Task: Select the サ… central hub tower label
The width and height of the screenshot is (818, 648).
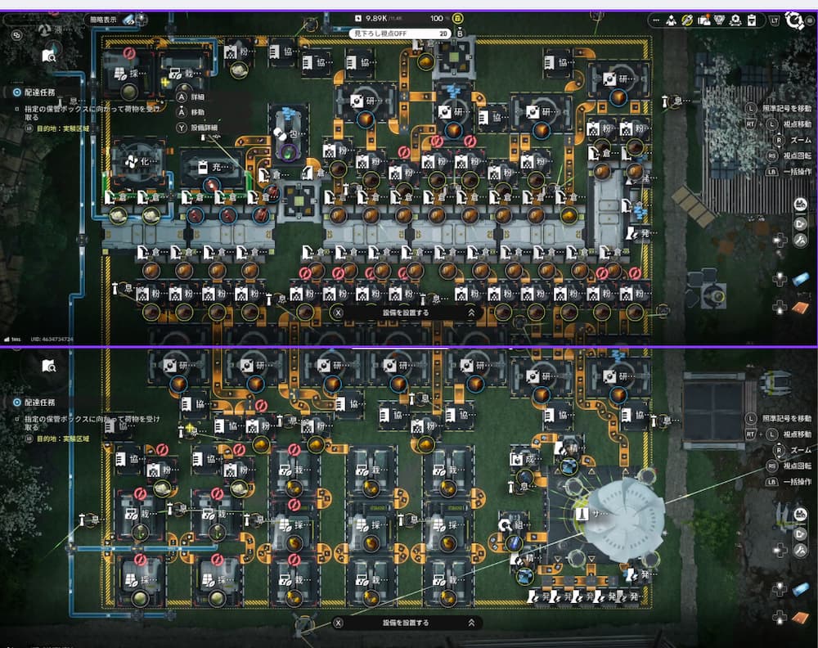Action: click(592, 514)
